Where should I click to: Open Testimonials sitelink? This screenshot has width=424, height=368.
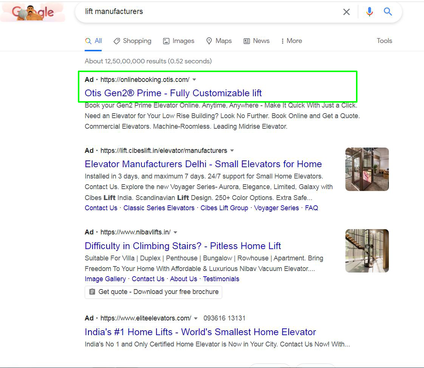(221, 279)
